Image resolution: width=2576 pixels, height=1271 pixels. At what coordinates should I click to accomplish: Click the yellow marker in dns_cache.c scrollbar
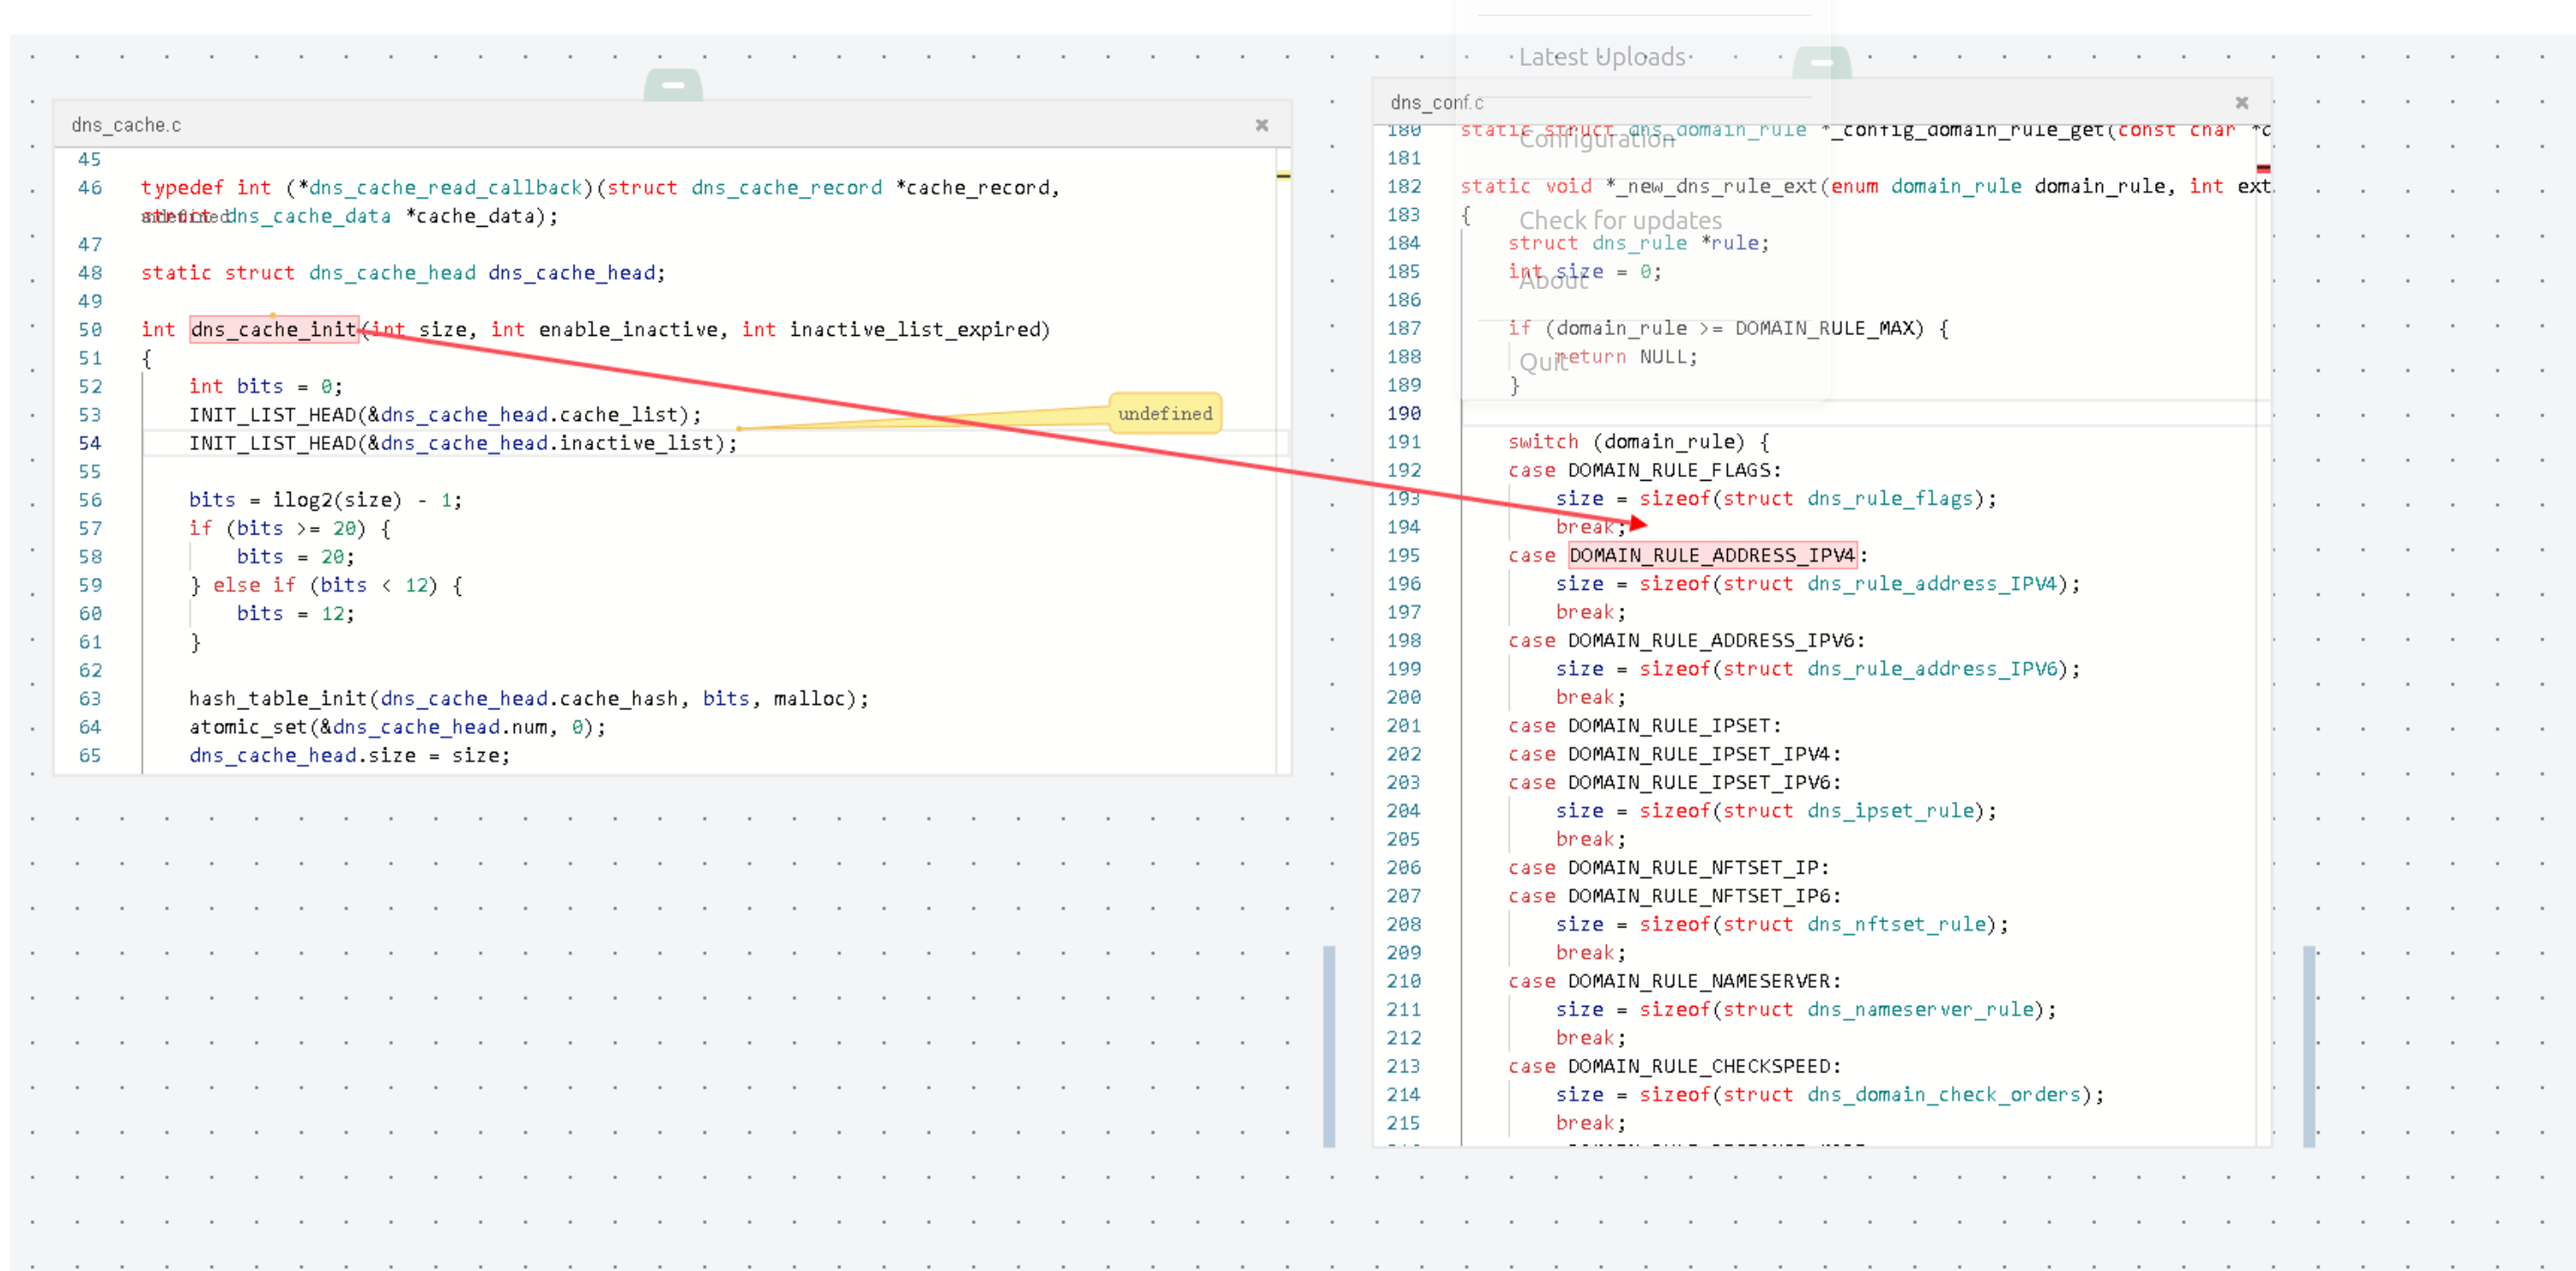(x=1282, y=176)
